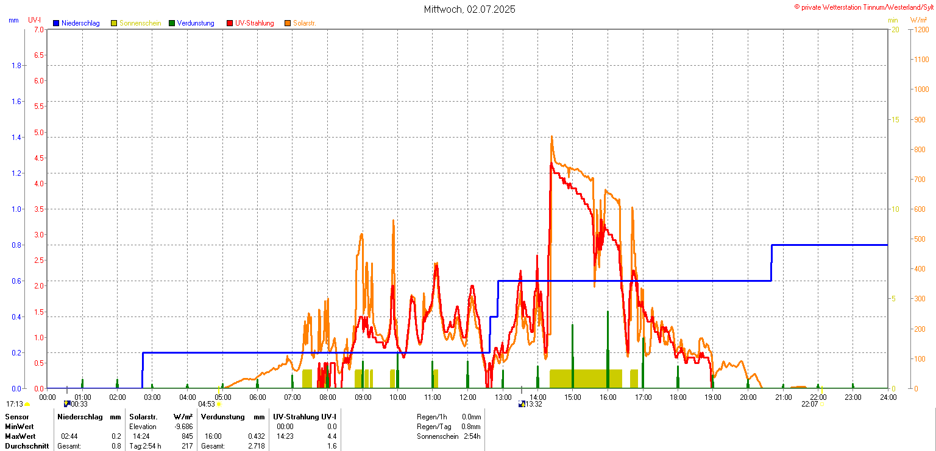Image resolution: width=936 pixels, height=451 pixels.
Task: Select the UV-Strahlung legend label
Action: tap(255, 23)
